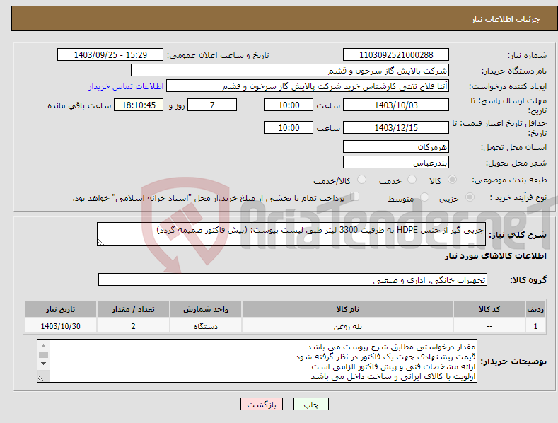The width and height of the screenshot is (558, 423).
Task: Click the delivery province field هرمزگان
Action: click(396, 146)
